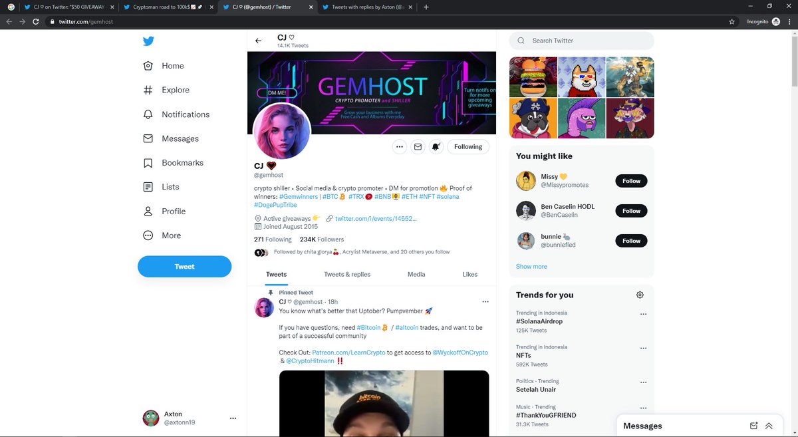Open options for #SolanaAirdrop trend
The height and width of the screenshot is (437, 798).
point(643,314)
